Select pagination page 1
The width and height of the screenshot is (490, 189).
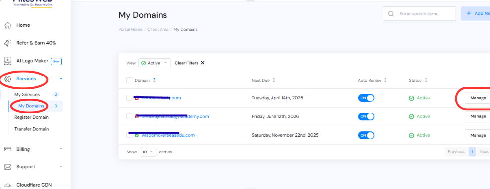tap(472, 151)
